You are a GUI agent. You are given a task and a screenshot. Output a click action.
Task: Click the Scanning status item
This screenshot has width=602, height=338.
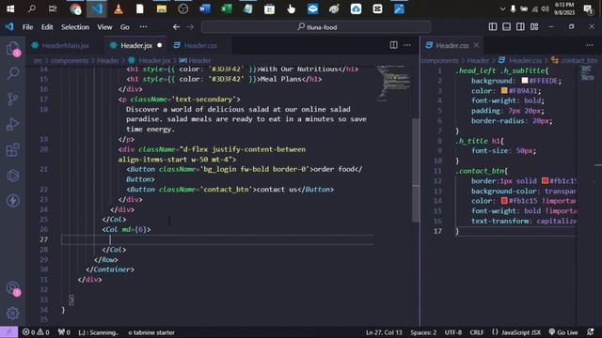98,332
